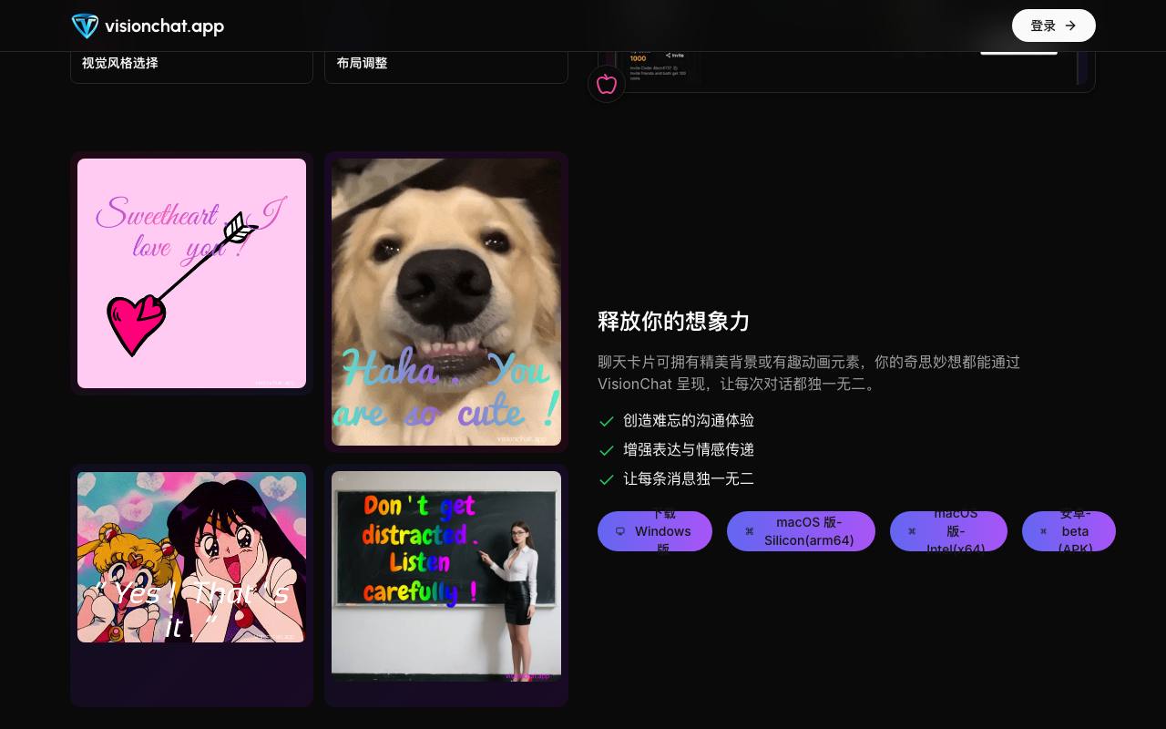The width and height of the screenshot is (1166, 729).
Task: Click checkmark beside 增强表达与情感传递
Action: [607, 450]
